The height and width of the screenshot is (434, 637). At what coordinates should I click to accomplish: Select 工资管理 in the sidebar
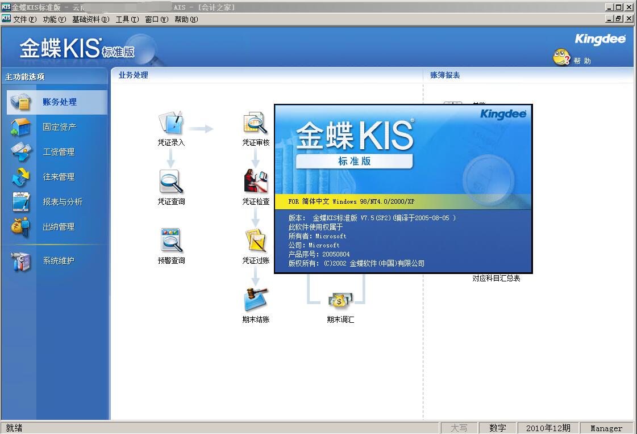(59, 152)
